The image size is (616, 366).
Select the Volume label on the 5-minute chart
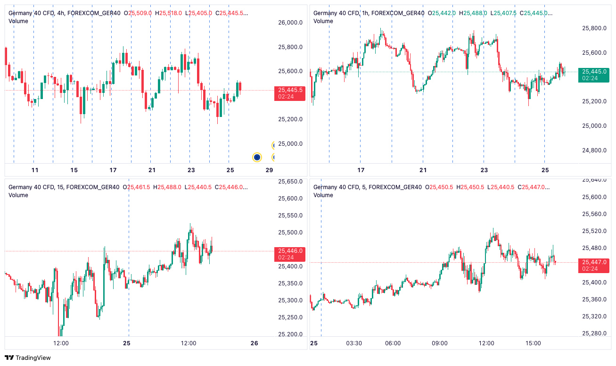click(x=323, y=195)
